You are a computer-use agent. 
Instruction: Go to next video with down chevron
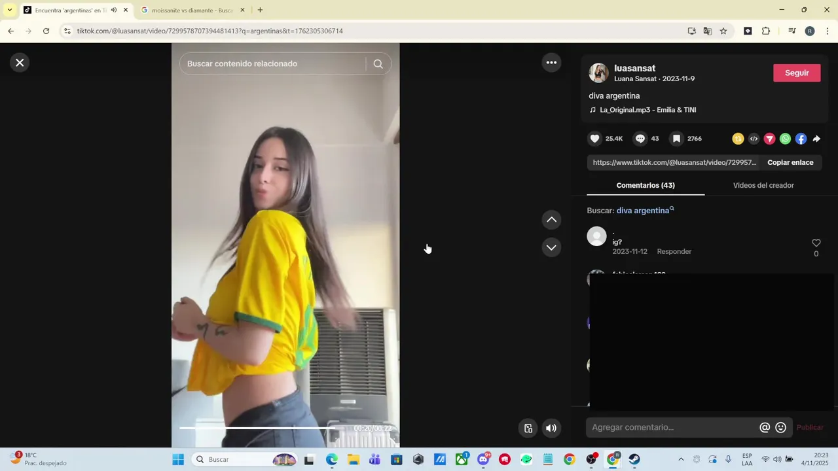[x=551, y=247]
